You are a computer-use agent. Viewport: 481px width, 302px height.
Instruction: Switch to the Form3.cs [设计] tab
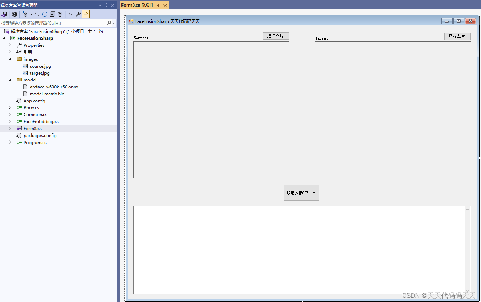tap(137, 5)
